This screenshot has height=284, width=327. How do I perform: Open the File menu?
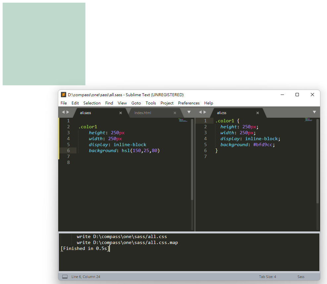tap(64, 103)
